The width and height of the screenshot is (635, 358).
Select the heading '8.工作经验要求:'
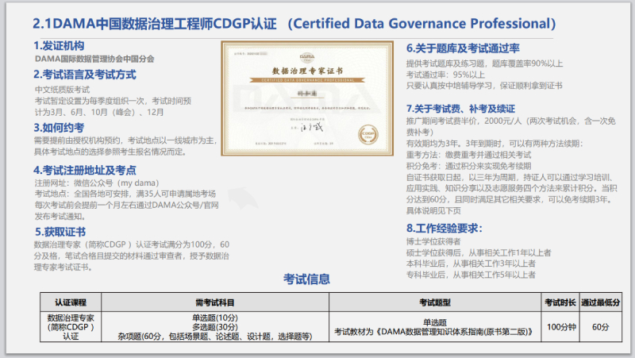click(x=444, y=229)
